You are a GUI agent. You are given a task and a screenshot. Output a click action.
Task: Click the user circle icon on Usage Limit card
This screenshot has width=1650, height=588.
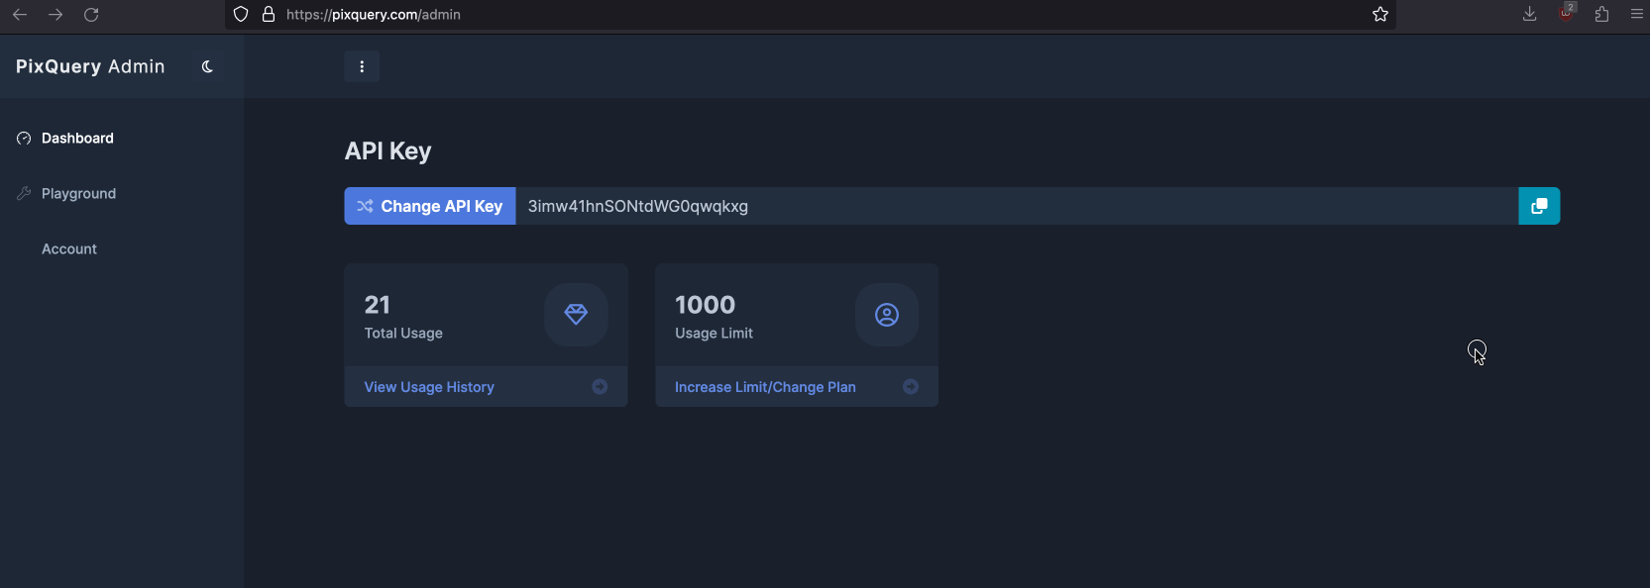point(887,315)
